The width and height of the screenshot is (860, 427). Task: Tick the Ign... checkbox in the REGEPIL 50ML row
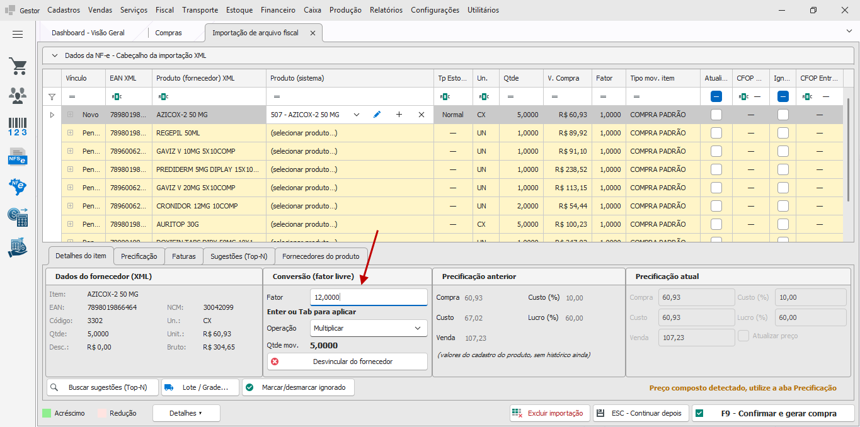pyautogui.click(x=783, y=133)
